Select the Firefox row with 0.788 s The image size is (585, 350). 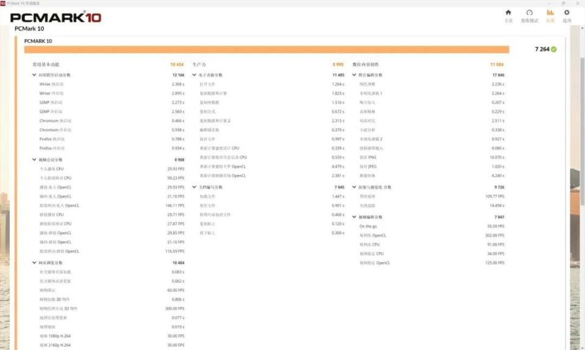tap(112, 139)
